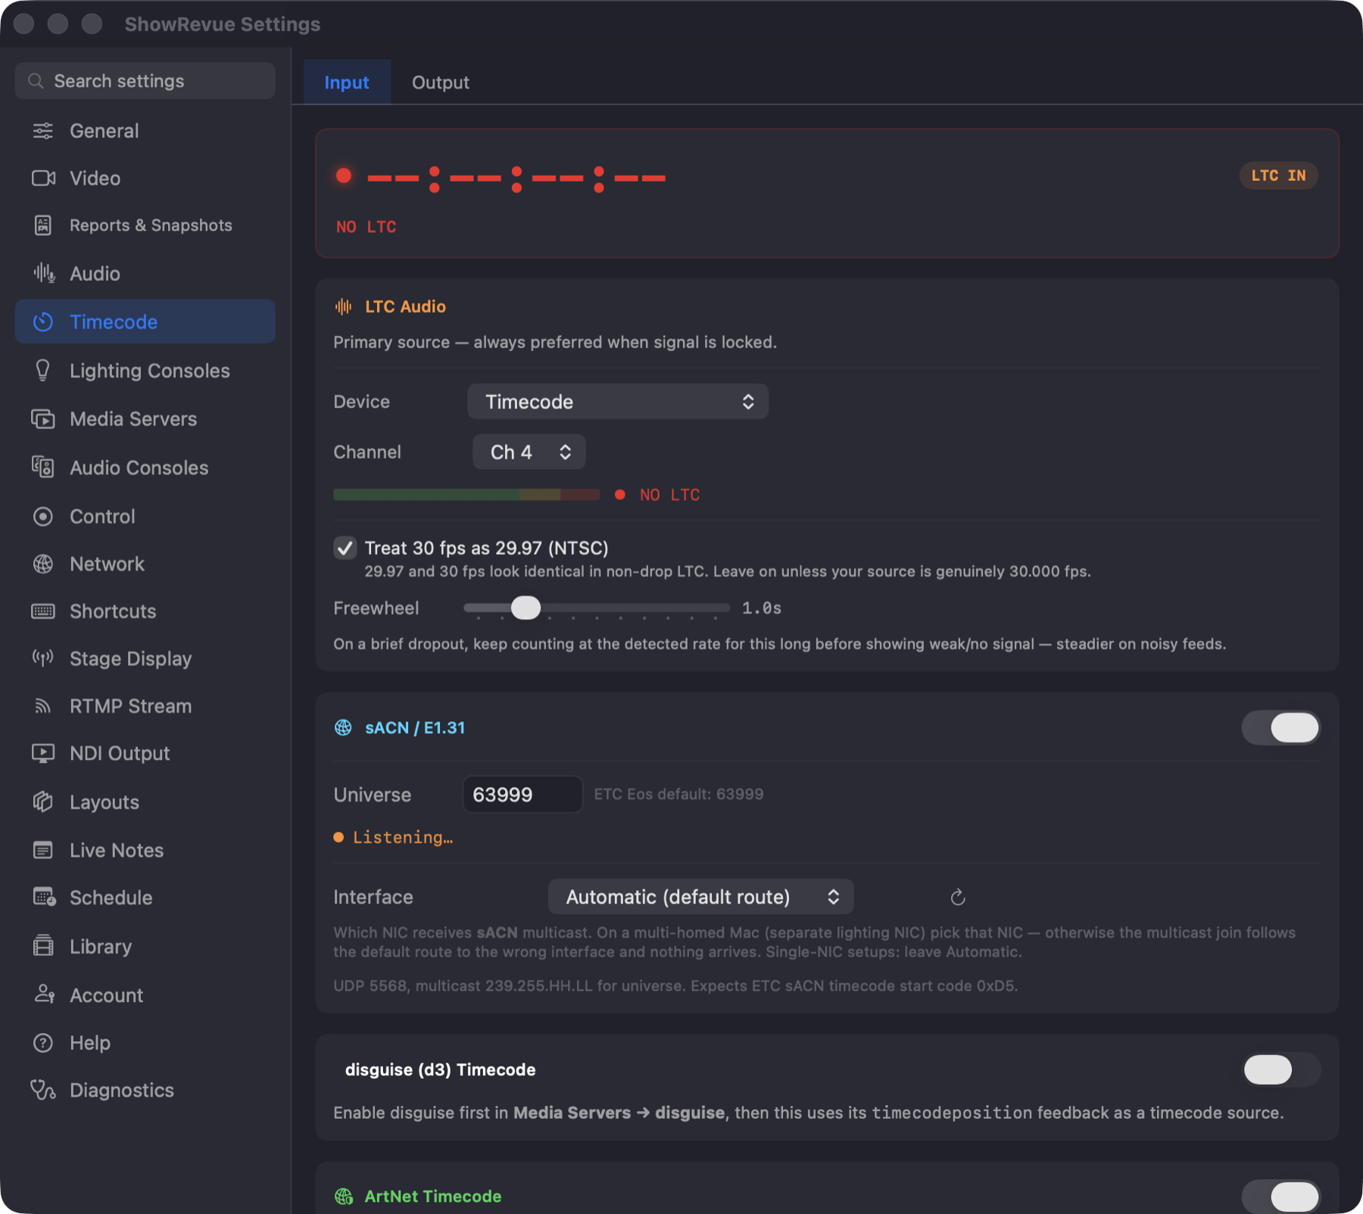Click the Freewheel slider handle
The height and width of the screenshot is (1214, 1363).
(x=526, y=608)
